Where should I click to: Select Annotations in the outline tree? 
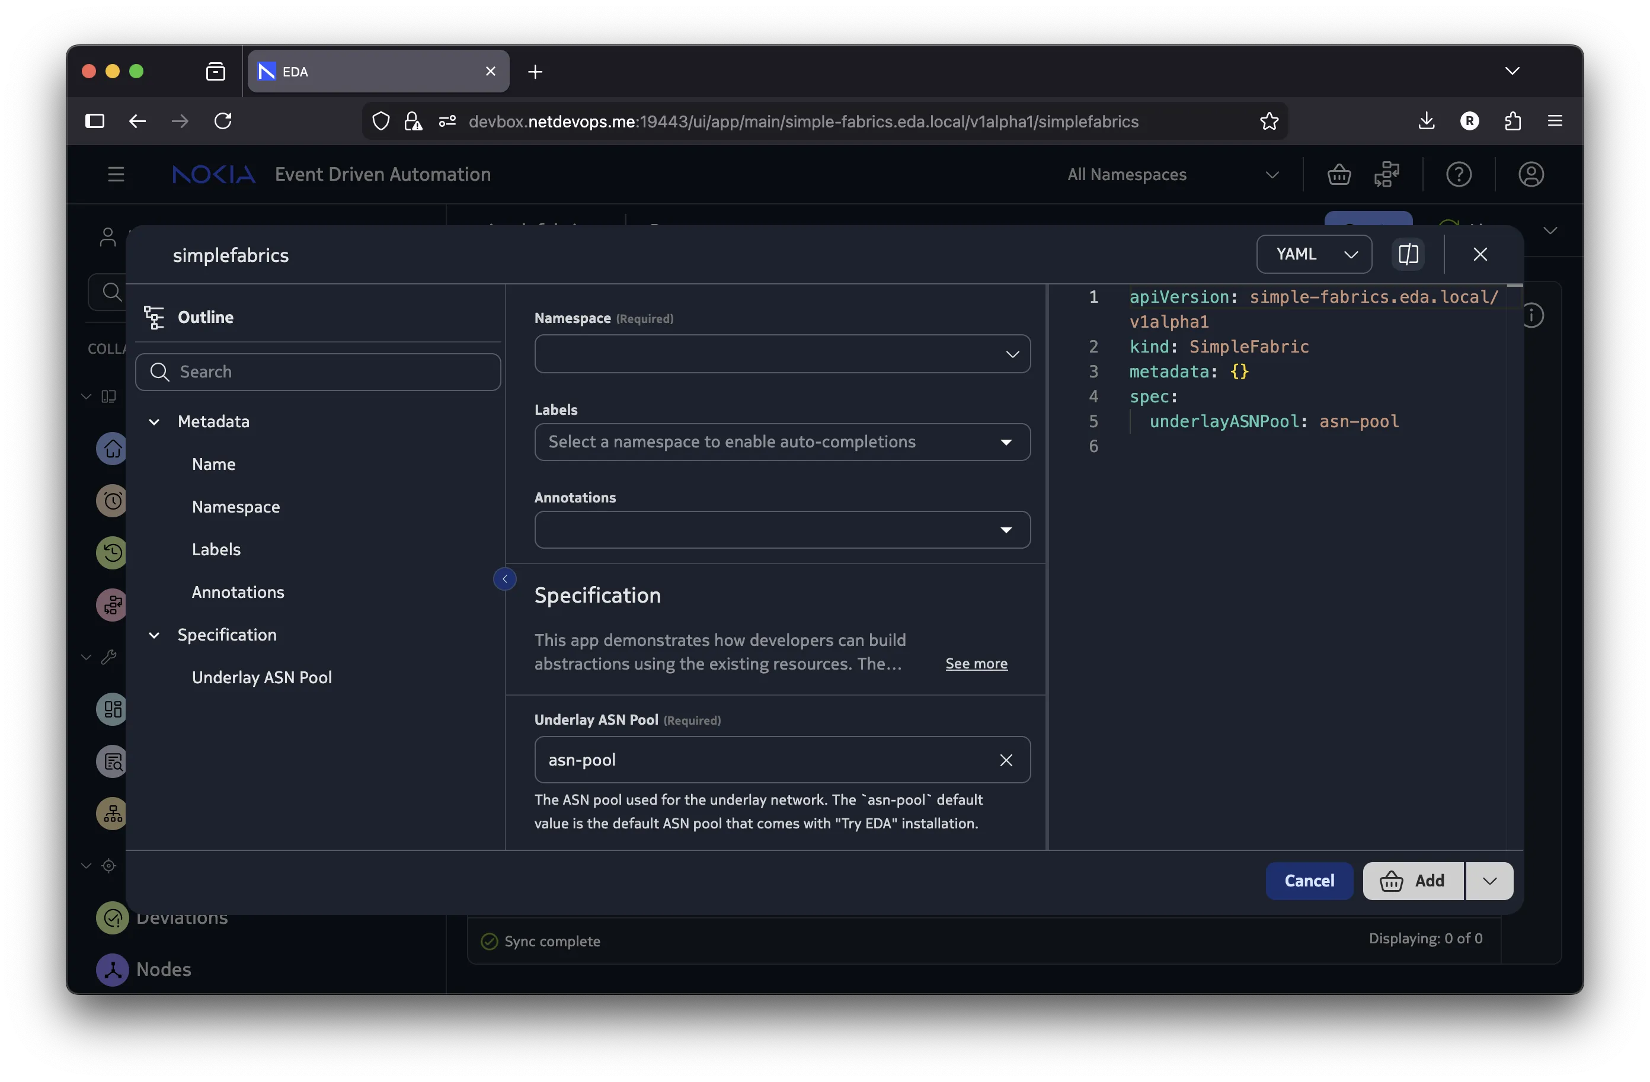238,593
